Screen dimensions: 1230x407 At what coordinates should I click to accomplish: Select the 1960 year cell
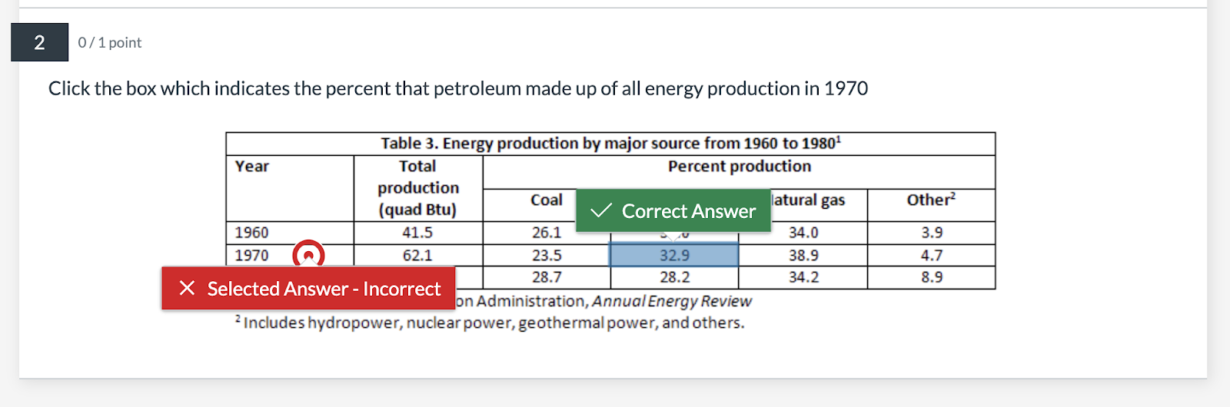pyautogui.click(x=252, y=233)
